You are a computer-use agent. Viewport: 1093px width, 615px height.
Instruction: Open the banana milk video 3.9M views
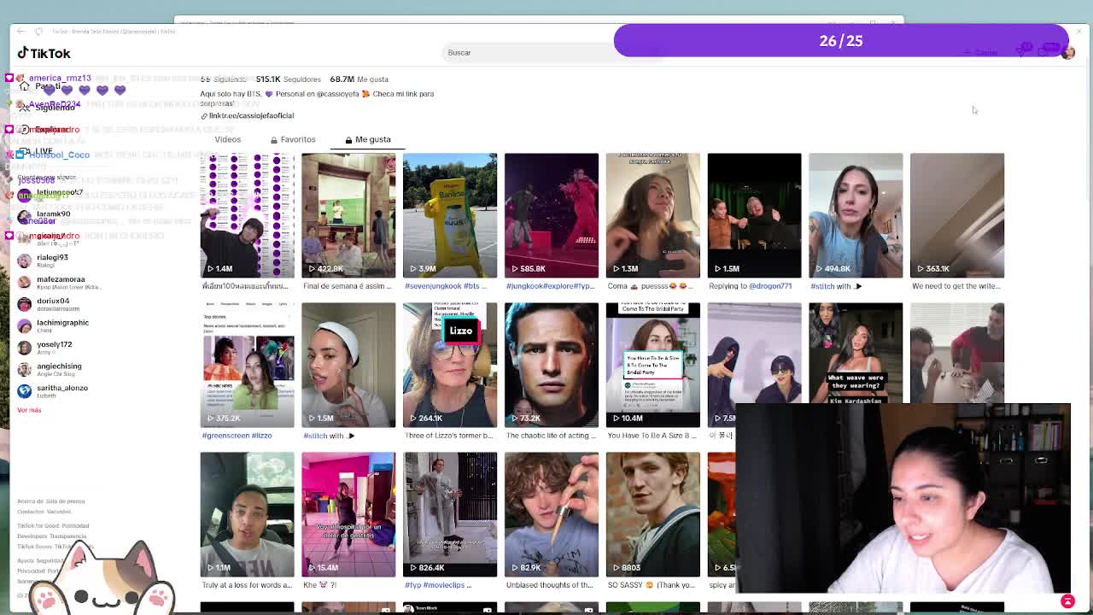(x=450, y=215)
